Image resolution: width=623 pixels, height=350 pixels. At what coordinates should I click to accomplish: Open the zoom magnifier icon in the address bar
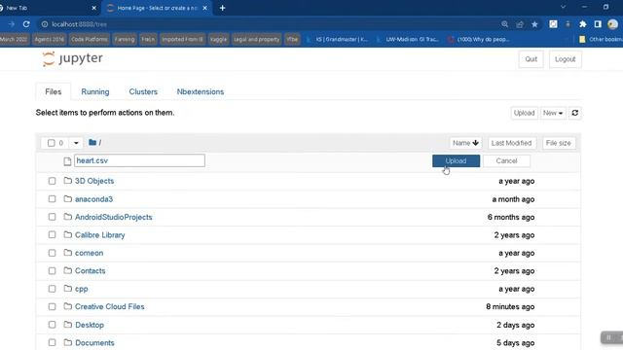504,24
